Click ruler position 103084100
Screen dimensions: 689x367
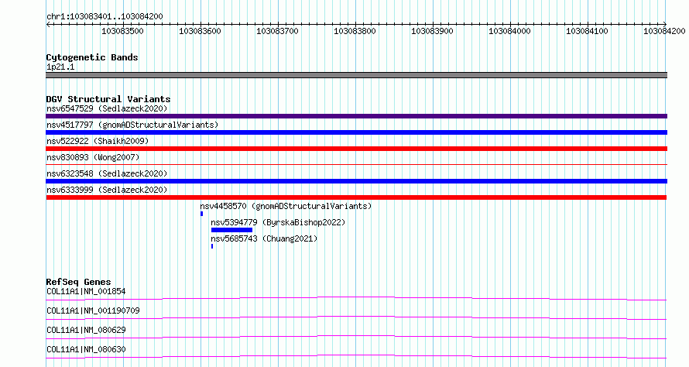587,31
